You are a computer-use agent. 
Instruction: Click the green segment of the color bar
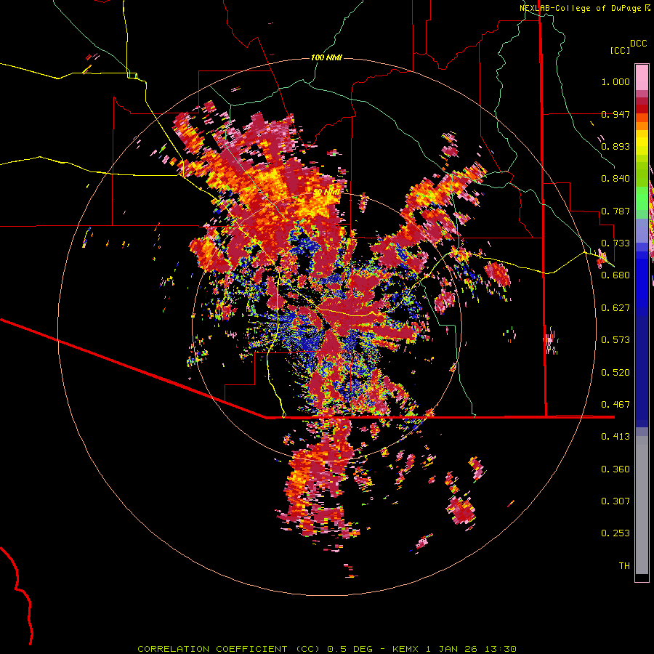pos(642,198)
